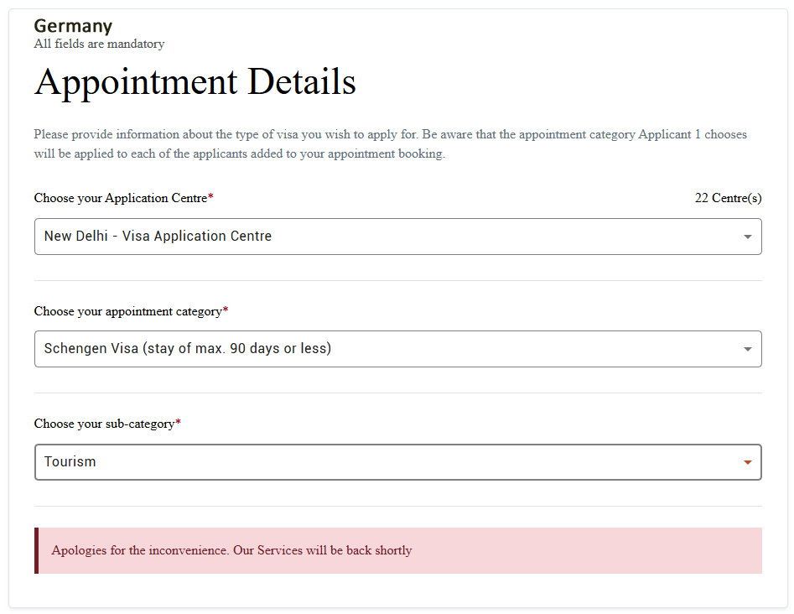The image size is (794, 614).
Task: Click the '22 Centre(s)' count text
Action: tap(728, 198)
